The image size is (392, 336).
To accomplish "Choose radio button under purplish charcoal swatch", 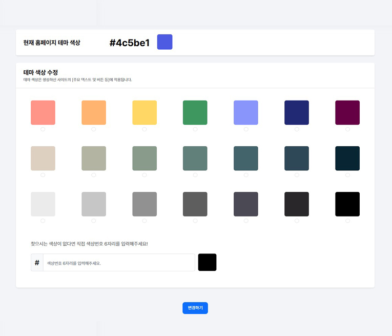I will [246, 221].
